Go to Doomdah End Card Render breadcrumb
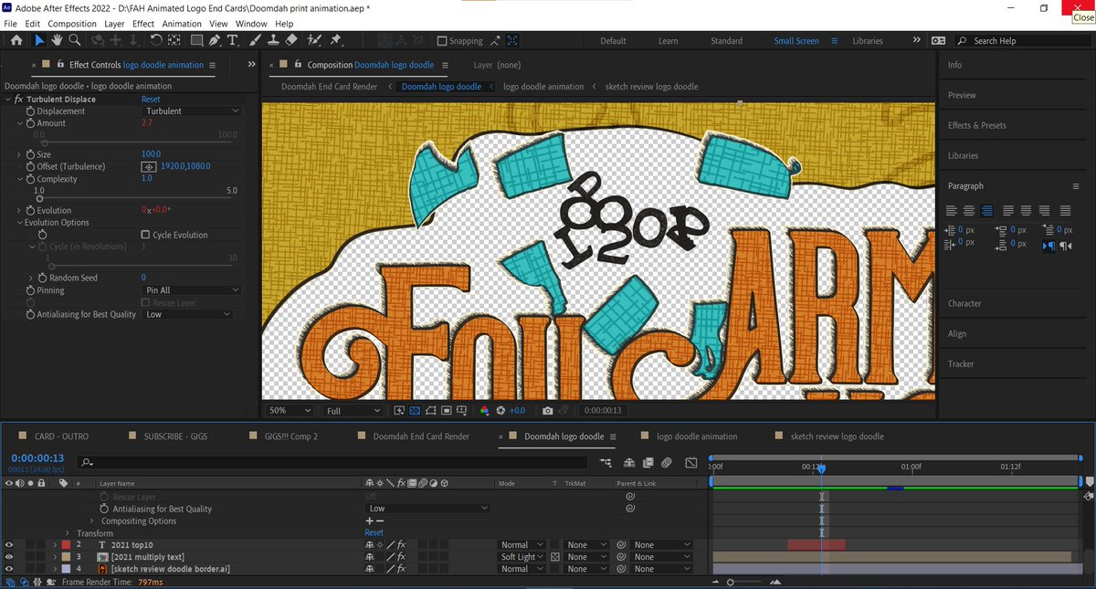1096x589 pixels. coord(329,87)
